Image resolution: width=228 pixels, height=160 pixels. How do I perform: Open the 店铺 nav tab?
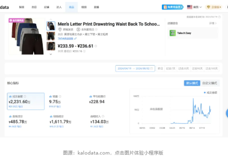(46, 7)
